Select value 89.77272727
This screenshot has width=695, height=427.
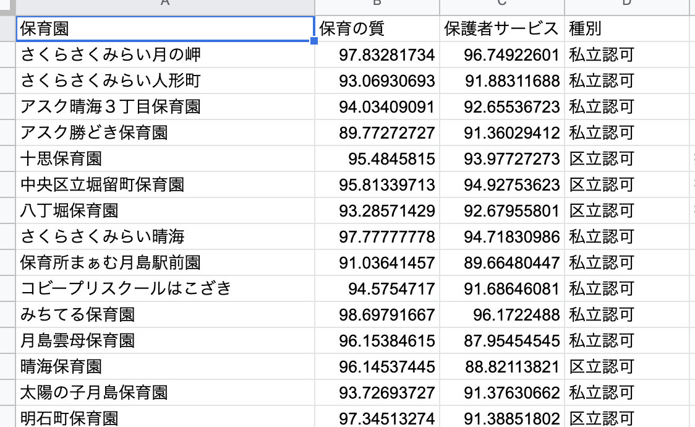pos(377,132)
